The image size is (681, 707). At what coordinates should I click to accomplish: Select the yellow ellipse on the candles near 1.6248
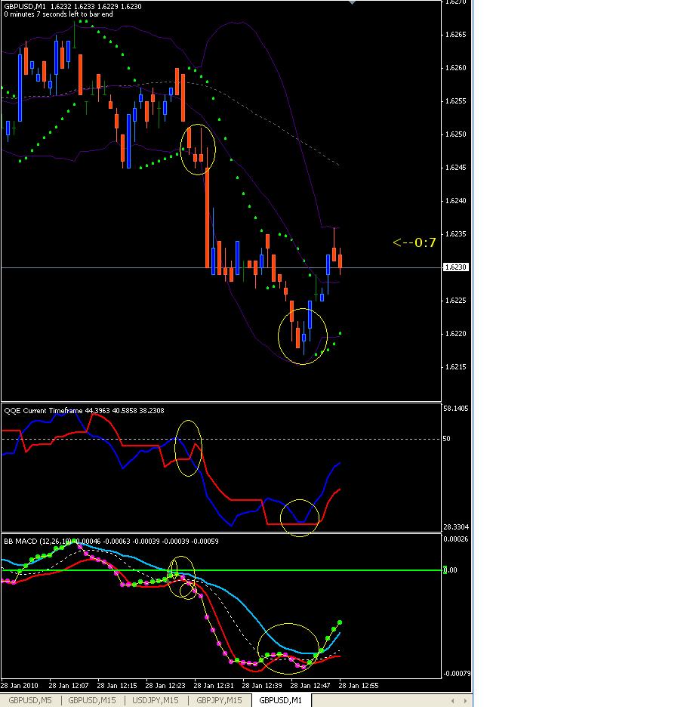[x=198, y=150]
